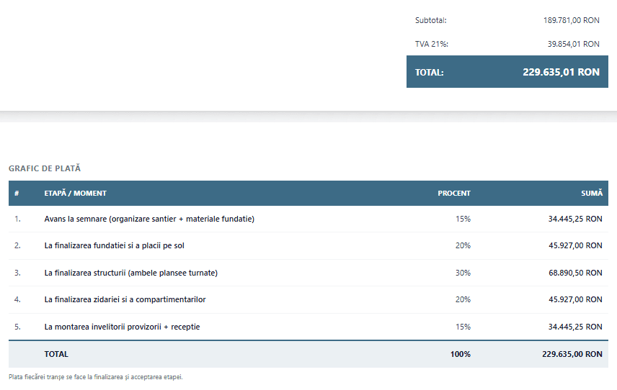This screenshot has height=390, width=617.
Task: Select row La finalizarea structurii
Action: point(308,273)
